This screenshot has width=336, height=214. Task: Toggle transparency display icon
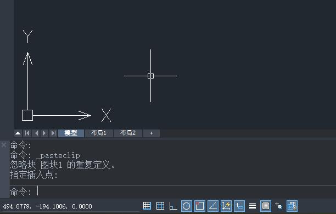266,206
